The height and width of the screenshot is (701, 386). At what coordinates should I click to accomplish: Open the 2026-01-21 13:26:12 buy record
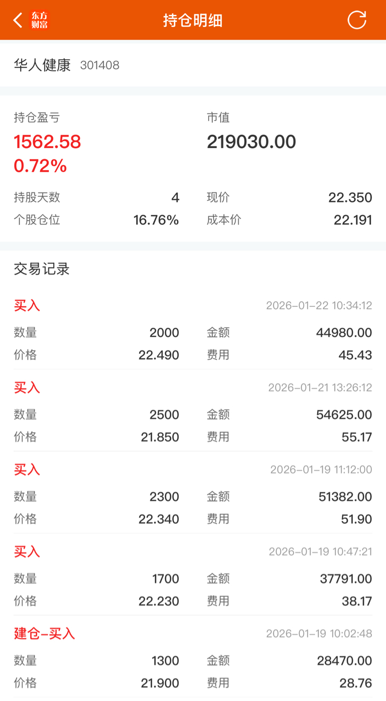[193, 412]
